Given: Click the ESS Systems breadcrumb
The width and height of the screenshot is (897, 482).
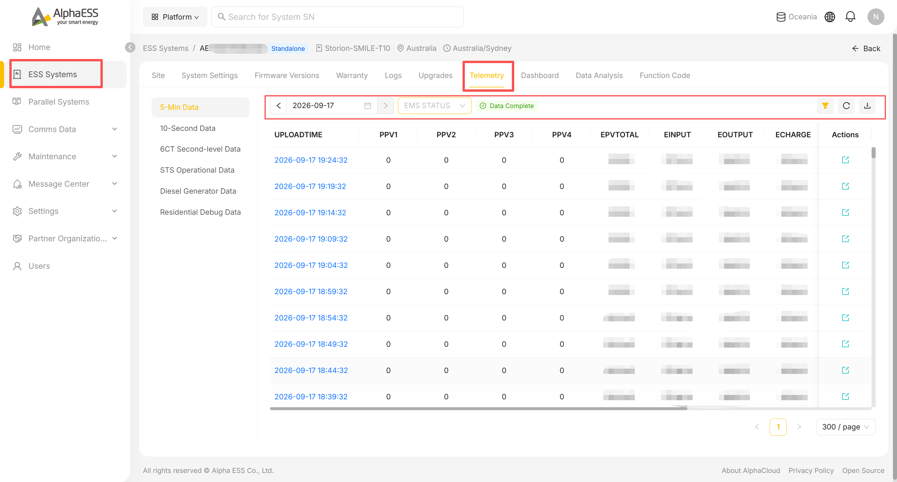Looking at the screenshot, I should click(x=165, y=48).
